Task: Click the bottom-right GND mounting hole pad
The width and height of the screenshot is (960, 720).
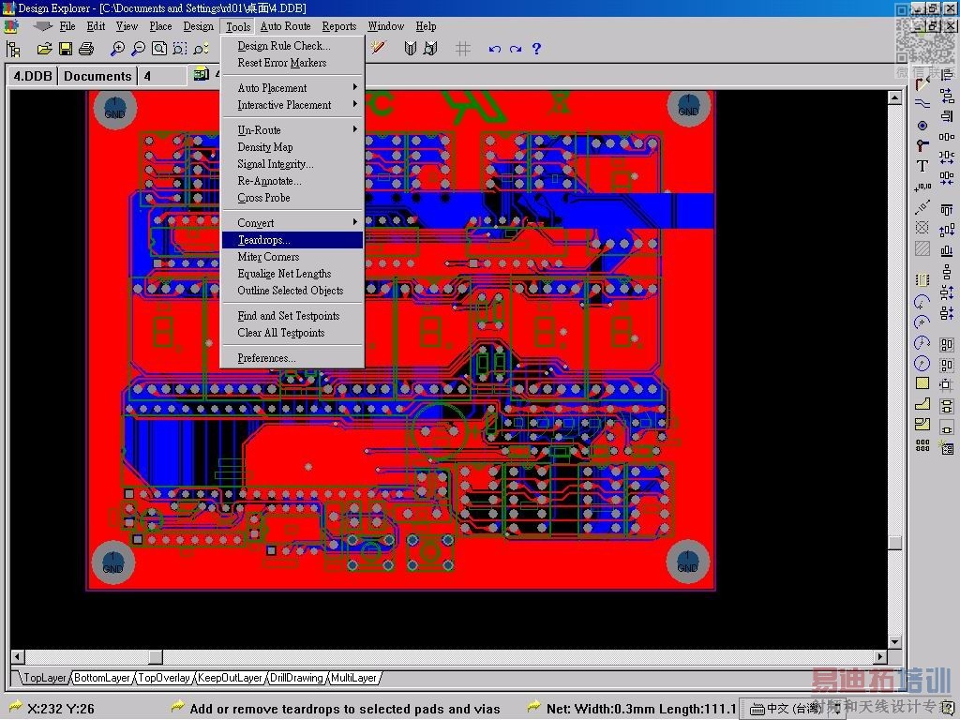Action: (x=687, y=562)
